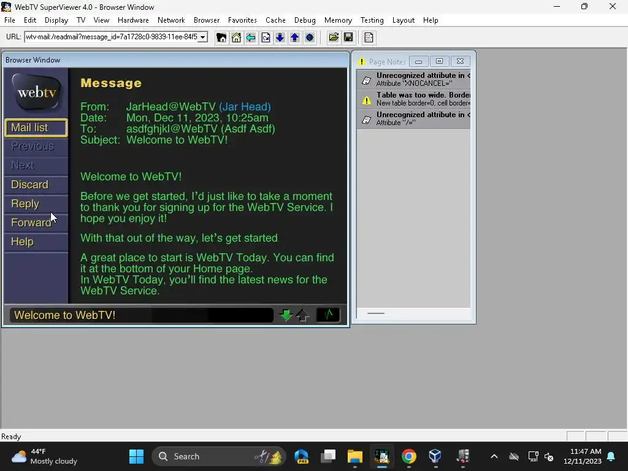Click the Forward sidebar button
The width and height of the screenshot is (628, 471).
pyautogui.click(x=36, y=223)
